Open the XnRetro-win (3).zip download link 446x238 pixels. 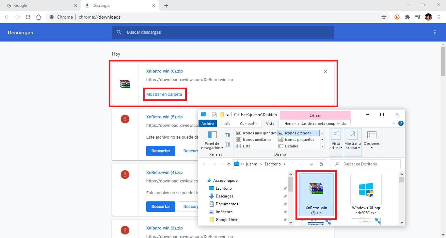[x=165, y=228]
